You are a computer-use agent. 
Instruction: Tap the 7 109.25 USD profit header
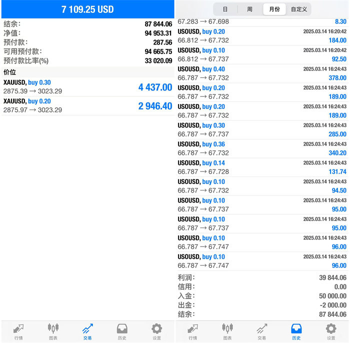87,9
